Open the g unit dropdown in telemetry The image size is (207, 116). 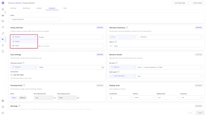click(x=122, y=37)
